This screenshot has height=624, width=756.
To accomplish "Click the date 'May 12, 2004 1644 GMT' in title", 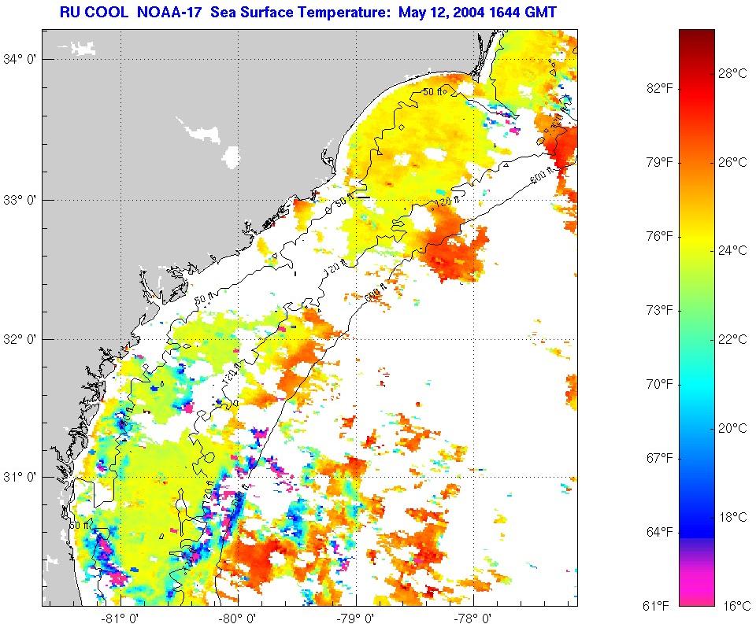I will pyautogui.click(x=477, y=12).
